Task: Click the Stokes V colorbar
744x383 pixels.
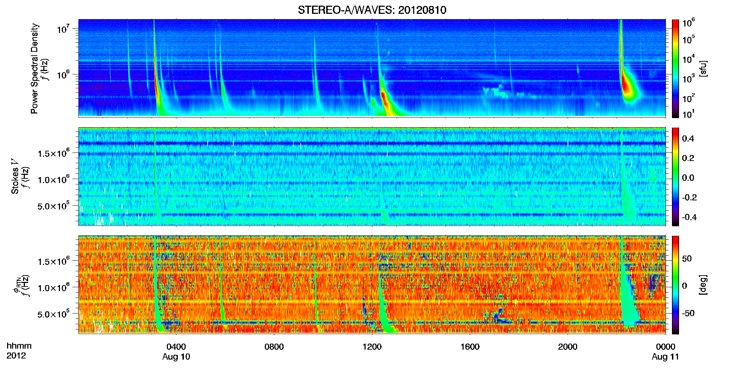Action: [675, 177]
